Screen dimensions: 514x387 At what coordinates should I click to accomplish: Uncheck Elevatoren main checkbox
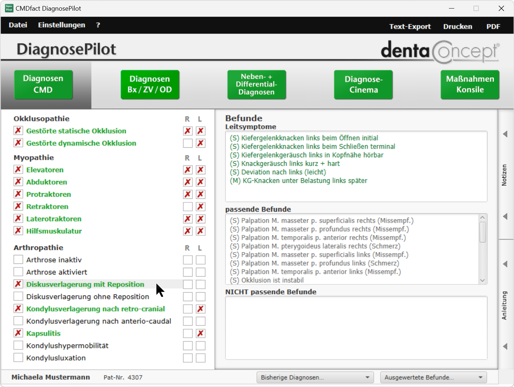click(x=18, y=169)
